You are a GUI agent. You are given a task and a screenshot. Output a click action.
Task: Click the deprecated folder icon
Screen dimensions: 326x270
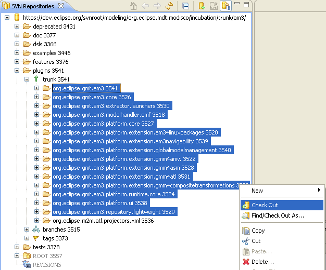click(27, 26)
